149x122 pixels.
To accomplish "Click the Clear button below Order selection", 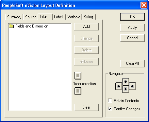I will 86,107.
